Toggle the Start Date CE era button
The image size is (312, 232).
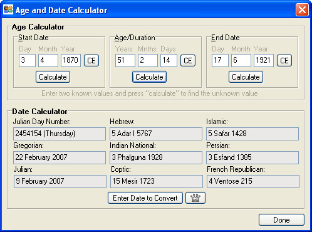[91, 61]
